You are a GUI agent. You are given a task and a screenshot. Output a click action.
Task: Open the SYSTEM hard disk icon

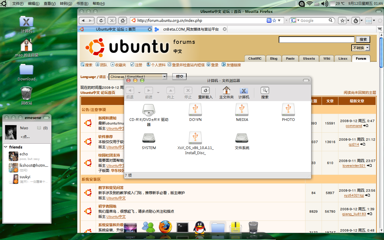149,138
